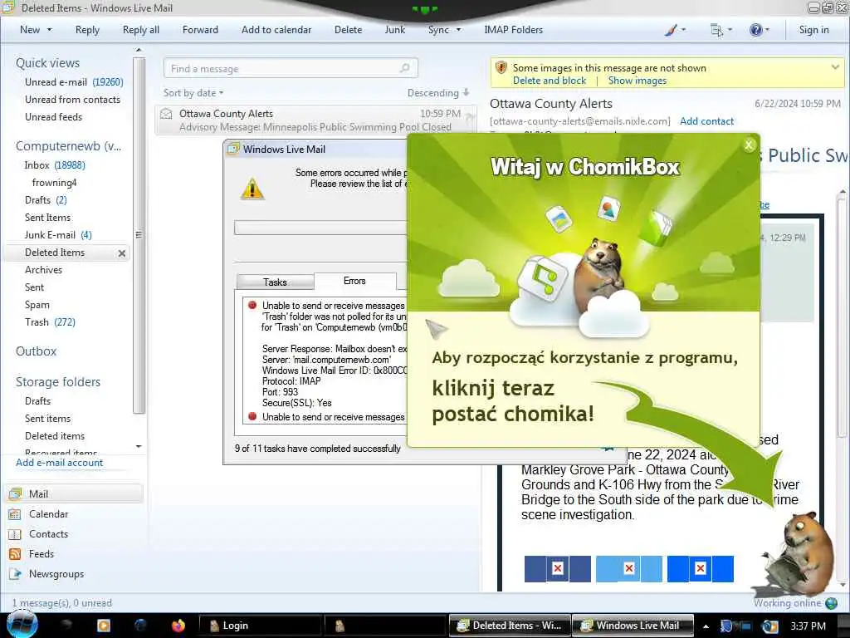Click the shield security icon in warning bar
Viewport: 850px width, 638px height.
(x=501, y=68)
